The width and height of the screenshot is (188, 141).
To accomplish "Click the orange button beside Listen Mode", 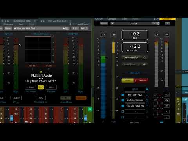I will (81, 98).
